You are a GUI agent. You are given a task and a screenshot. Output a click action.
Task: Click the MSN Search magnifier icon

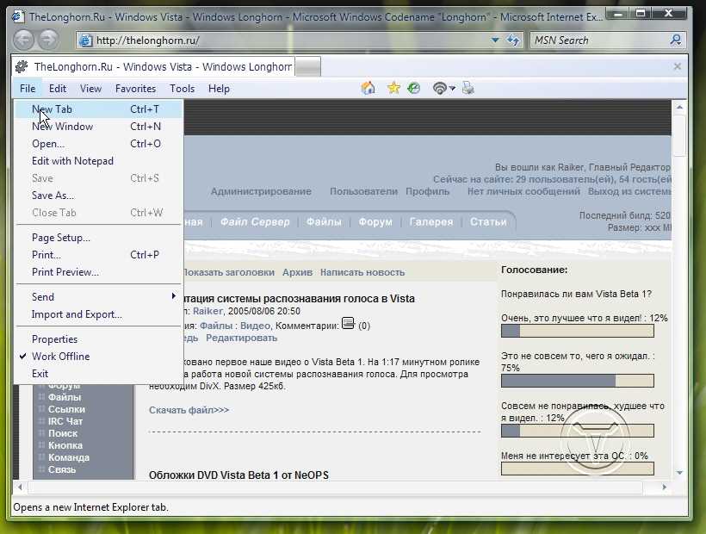[x=675, y=40]
